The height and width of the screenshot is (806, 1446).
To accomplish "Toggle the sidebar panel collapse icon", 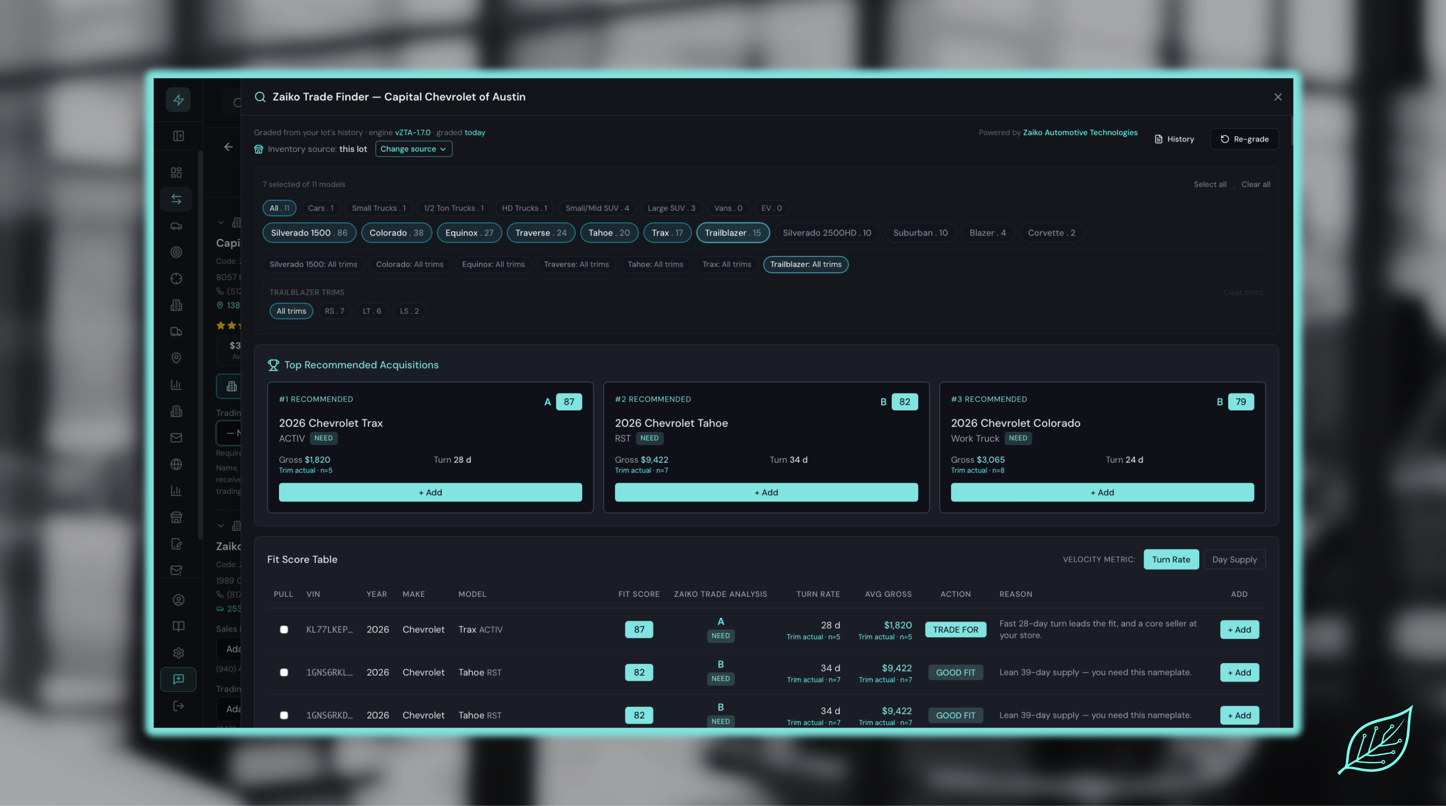I will click(178, 136).
